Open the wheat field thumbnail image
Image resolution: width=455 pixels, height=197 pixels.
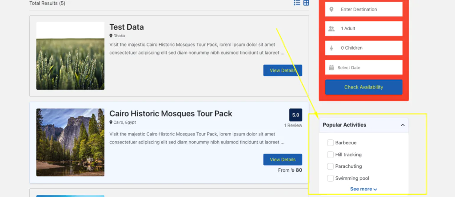click(x=70, y=56)
